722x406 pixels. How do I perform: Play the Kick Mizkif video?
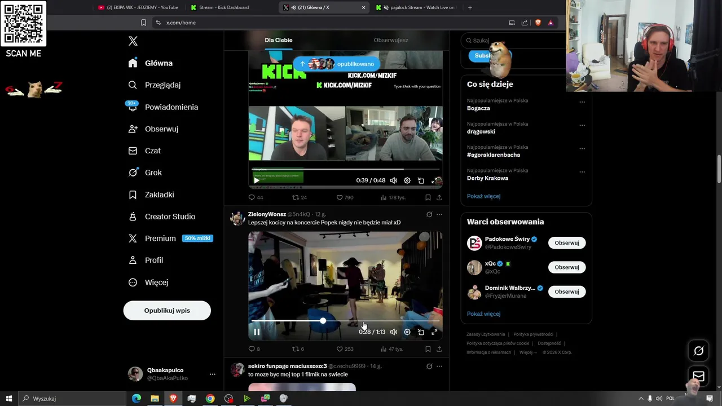point(256,180)
